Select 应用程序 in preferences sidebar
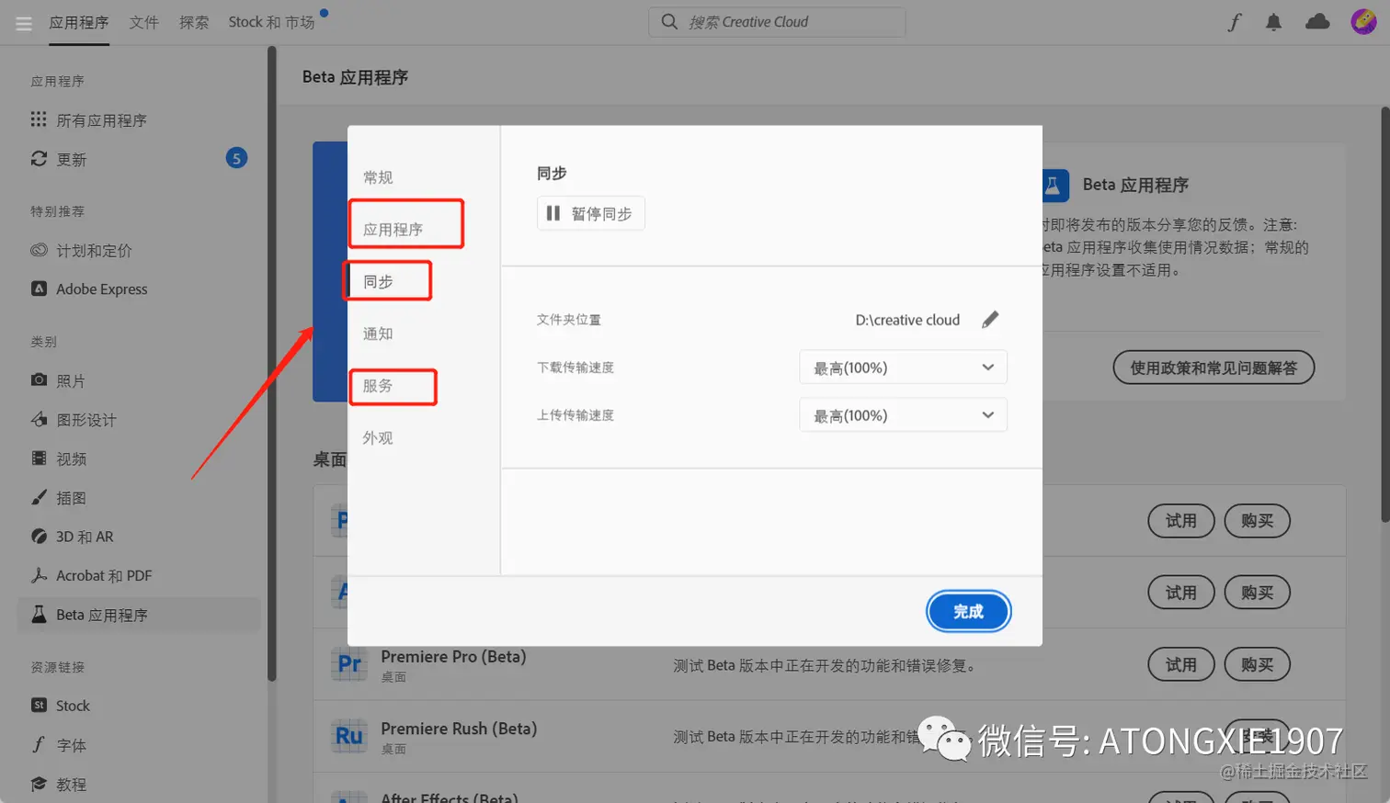This screenshot has height=803, width=1390. click(393, 229)
